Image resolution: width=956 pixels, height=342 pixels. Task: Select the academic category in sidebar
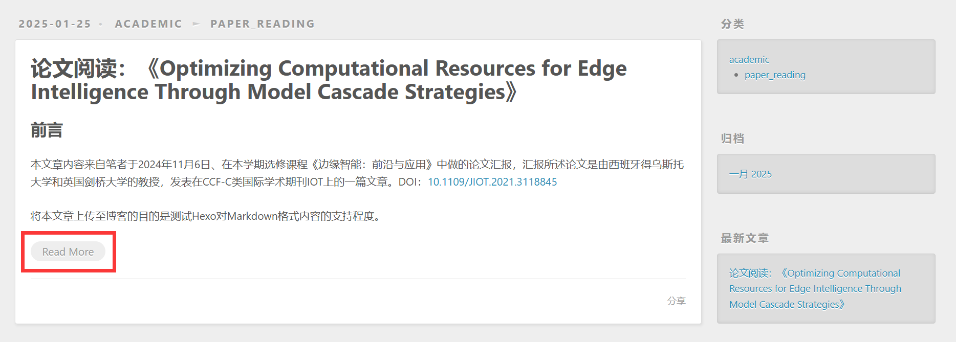[x=749, y=59]
